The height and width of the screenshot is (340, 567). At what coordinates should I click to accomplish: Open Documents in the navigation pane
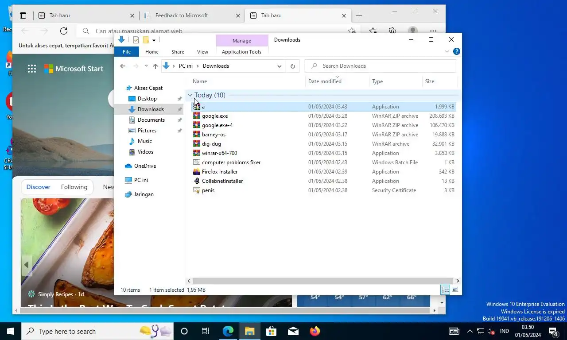pos(151,120)
